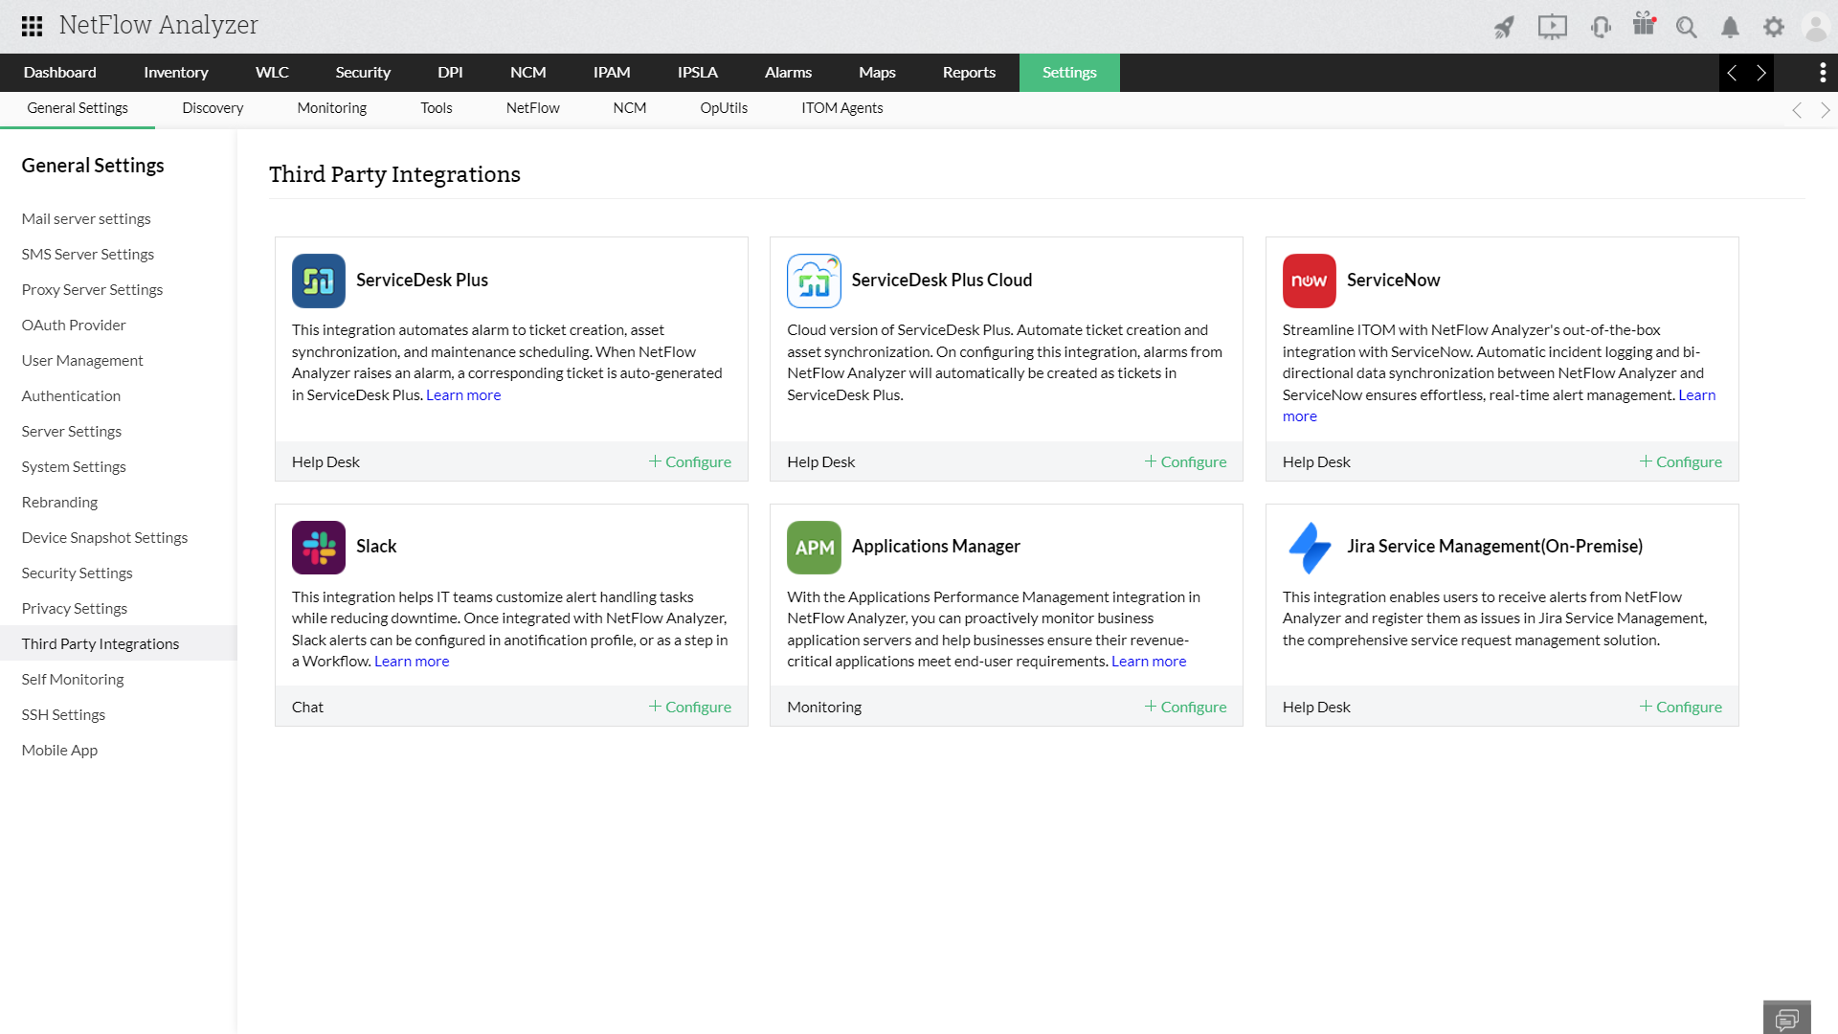Click the Jira Service Management icon

1309,547
